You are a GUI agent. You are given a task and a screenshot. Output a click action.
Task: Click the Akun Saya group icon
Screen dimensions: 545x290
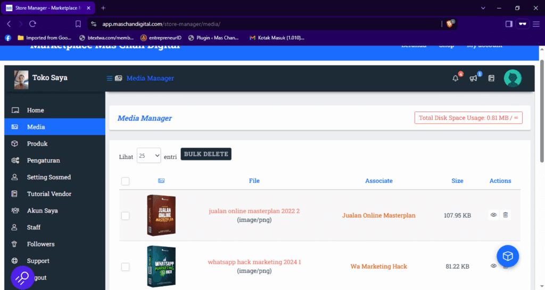(15, 210)
